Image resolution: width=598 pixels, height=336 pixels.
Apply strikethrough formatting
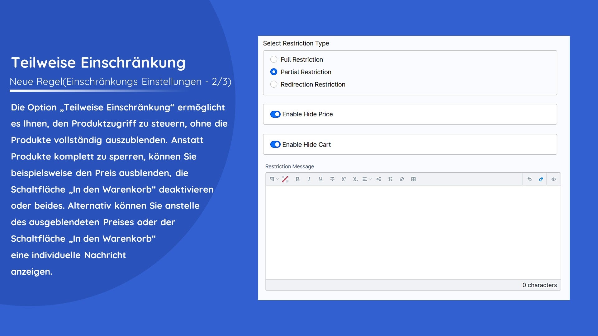point(332,179)
